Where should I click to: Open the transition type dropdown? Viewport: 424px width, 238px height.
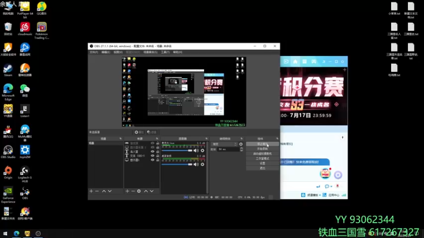[224, 144]
